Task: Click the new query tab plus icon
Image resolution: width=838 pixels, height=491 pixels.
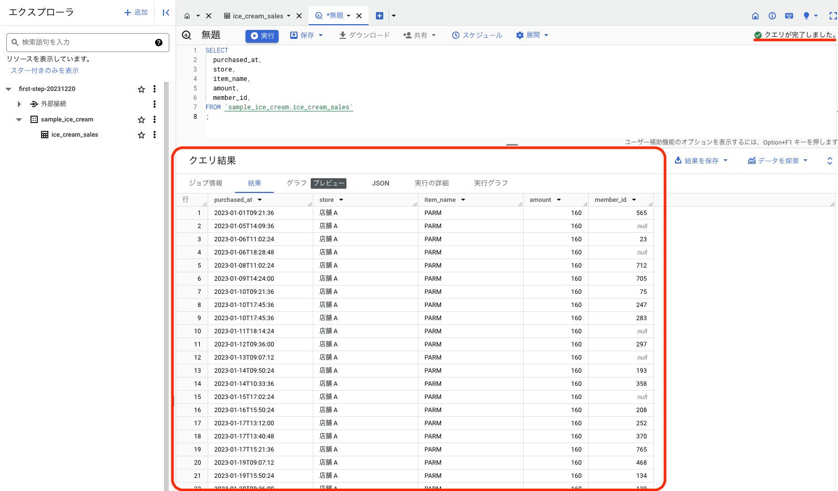Action: point(380,16)
